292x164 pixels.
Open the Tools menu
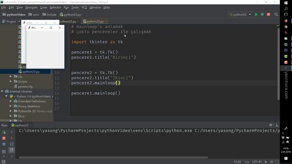pyautogui.click(x=75, y=7)
